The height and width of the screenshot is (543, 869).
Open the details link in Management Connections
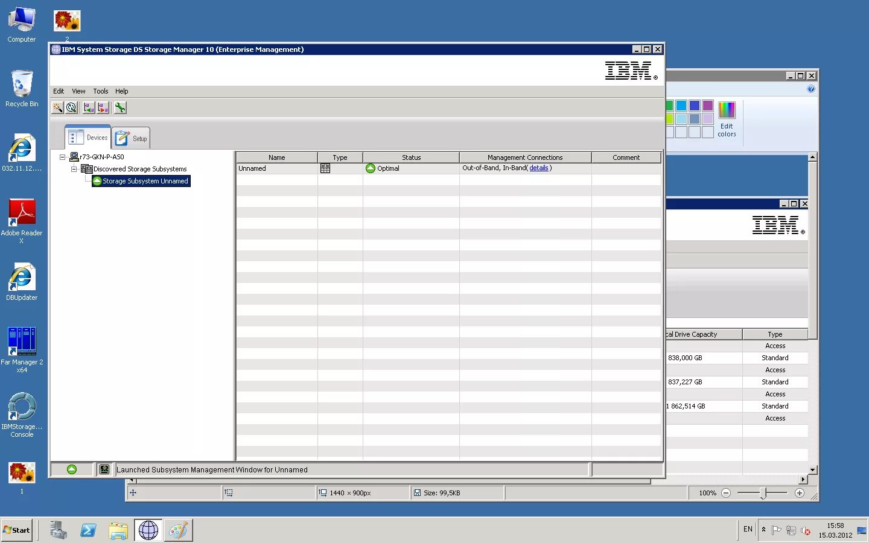click(x=539, y=168)
